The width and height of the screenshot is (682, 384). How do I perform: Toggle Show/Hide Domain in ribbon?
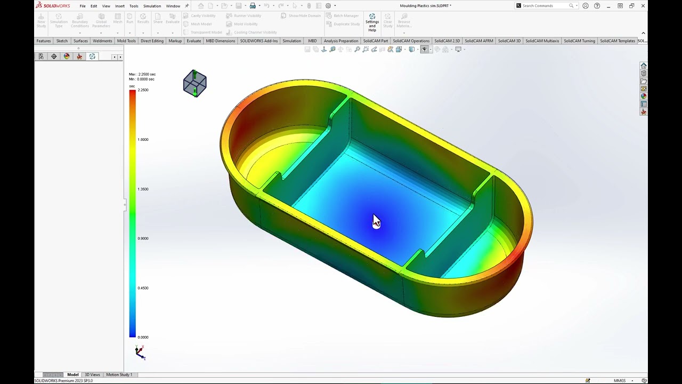[301, 15]
